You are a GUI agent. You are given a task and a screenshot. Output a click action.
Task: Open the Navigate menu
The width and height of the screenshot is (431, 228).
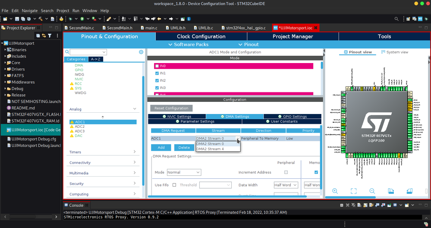(x=29, y=11)
